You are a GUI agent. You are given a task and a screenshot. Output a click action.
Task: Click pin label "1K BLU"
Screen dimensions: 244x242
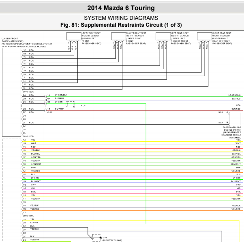tap(29, 174)
